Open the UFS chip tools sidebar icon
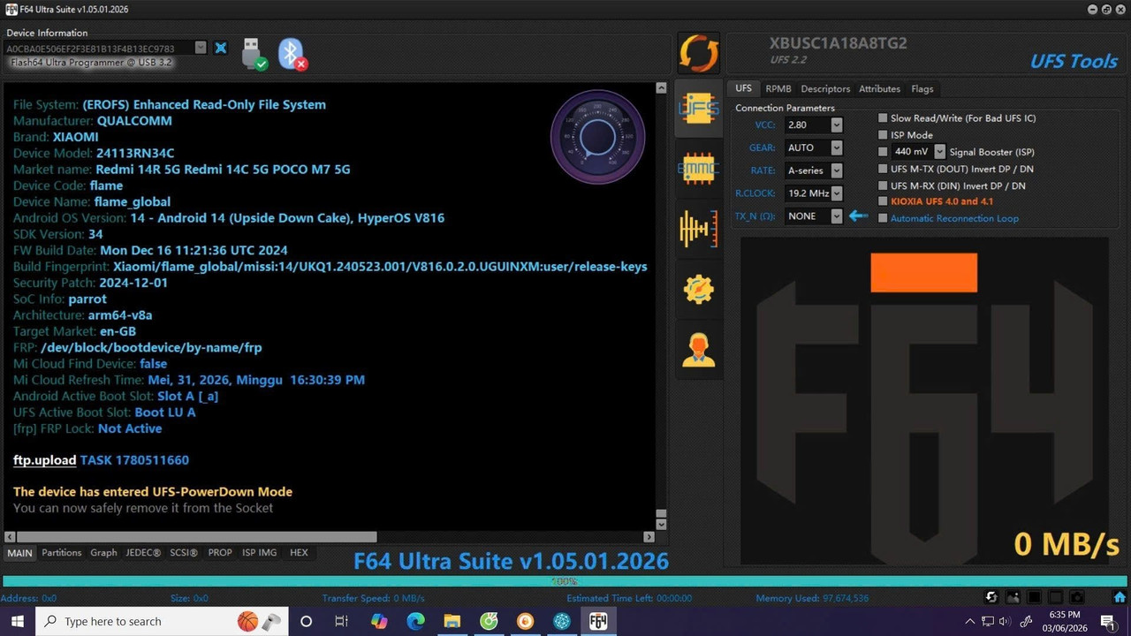The height and width of the screenshot is (636, 1131). click(698, 108)
